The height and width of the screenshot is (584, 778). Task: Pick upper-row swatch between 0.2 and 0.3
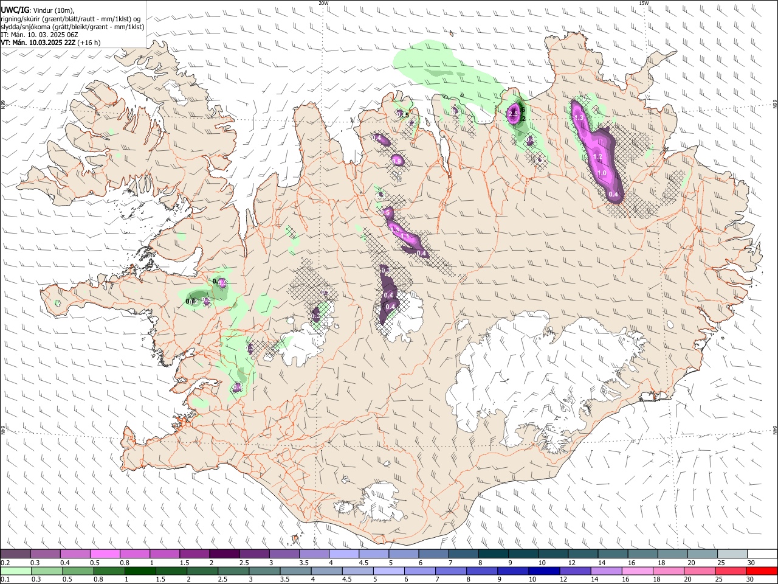(x=15, y=554)
